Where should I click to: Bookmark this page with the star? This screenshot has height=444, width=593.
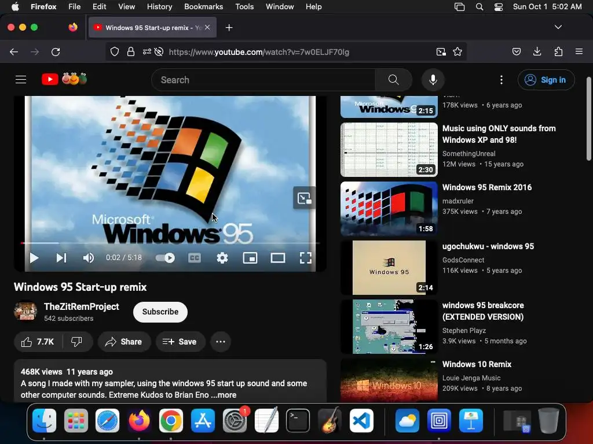coord(457,51)
